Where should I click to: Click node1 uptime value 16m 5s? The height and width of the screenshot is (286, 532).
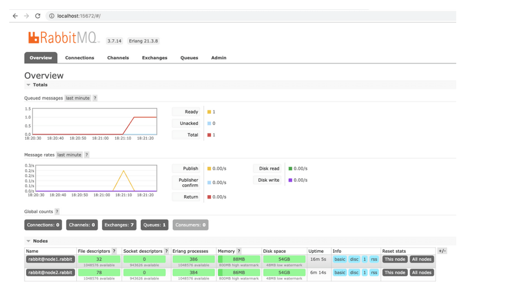tap(318, 259)
